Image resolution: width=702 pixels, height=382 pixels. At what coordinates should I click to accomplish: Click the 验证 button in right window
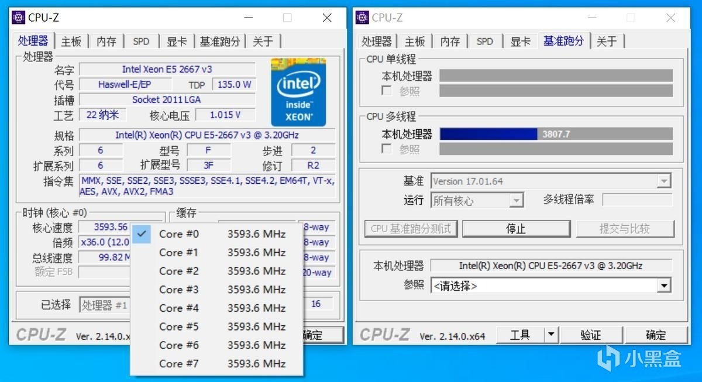click(x=591, y=335)
